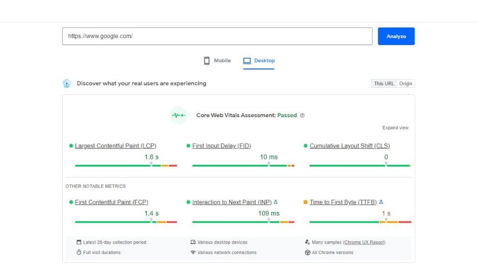Screen dimensions: 478x268
Task: Click the wifi network connections icon
Action: coord(193,252)
